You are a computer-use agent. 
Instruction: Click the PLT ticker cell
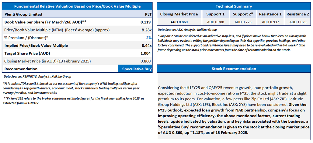tap(147, 14)
